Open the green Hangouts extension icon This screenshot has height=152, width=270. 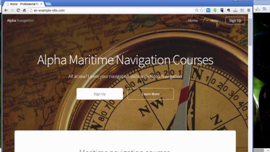point(215,10)
